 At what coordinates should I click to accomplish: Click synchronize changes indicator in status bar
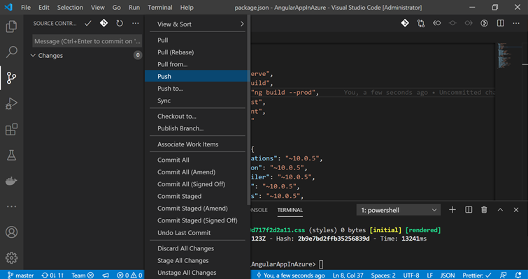(x=52, y=276)
